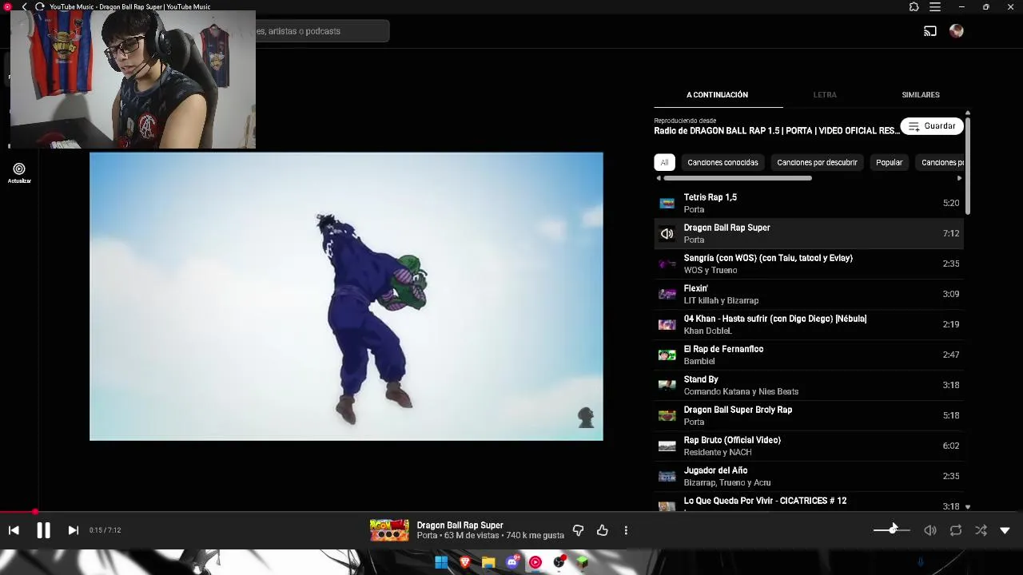Play Lo Que Queda Por Vivir track

coord(809,503)
